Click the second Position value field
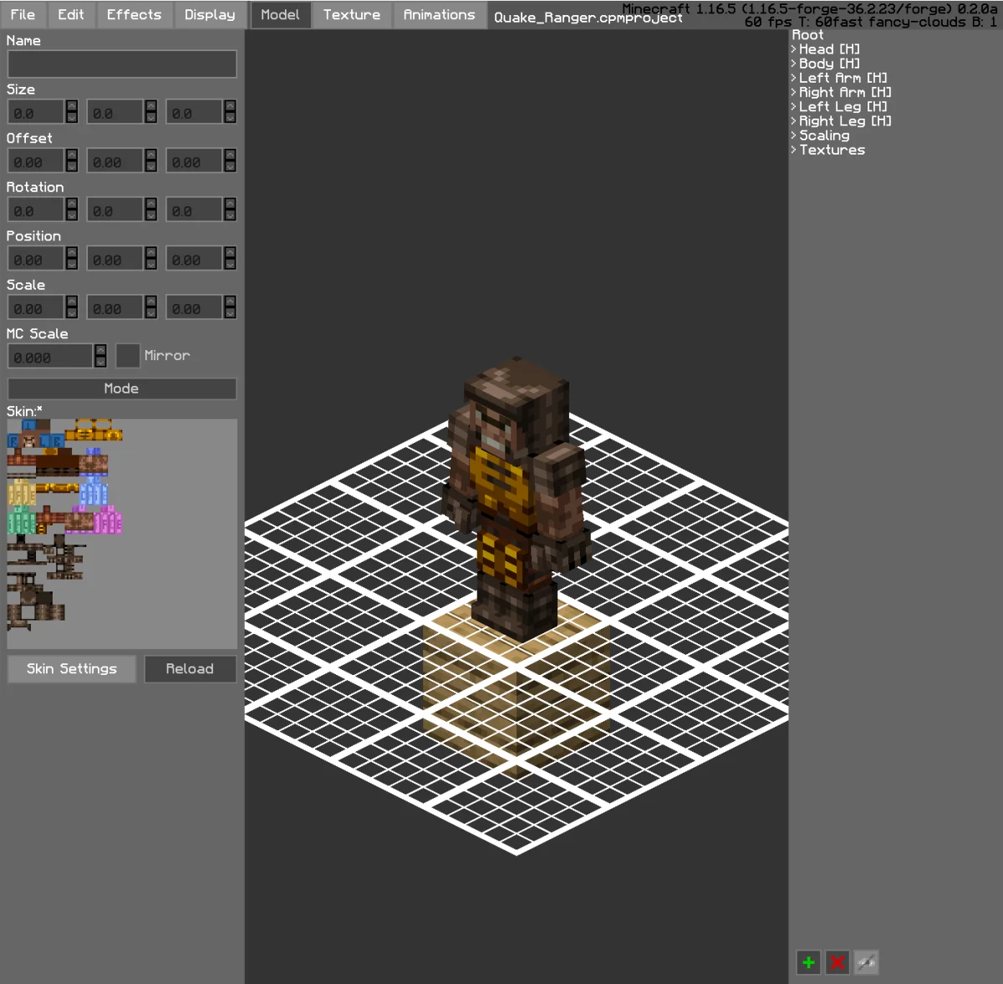The width and height of the screenshot is (1003, 984). point(115,259)
